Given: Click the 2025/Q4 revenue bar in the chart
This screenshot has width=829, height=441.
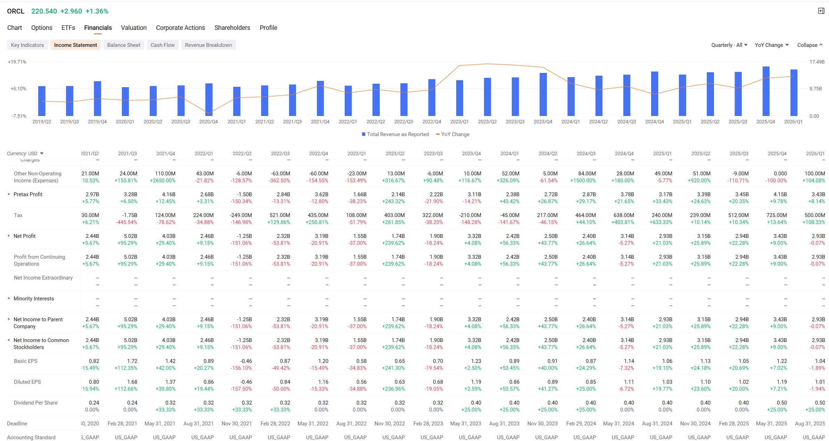Looking at the screenshot, I should coord(766,91).
